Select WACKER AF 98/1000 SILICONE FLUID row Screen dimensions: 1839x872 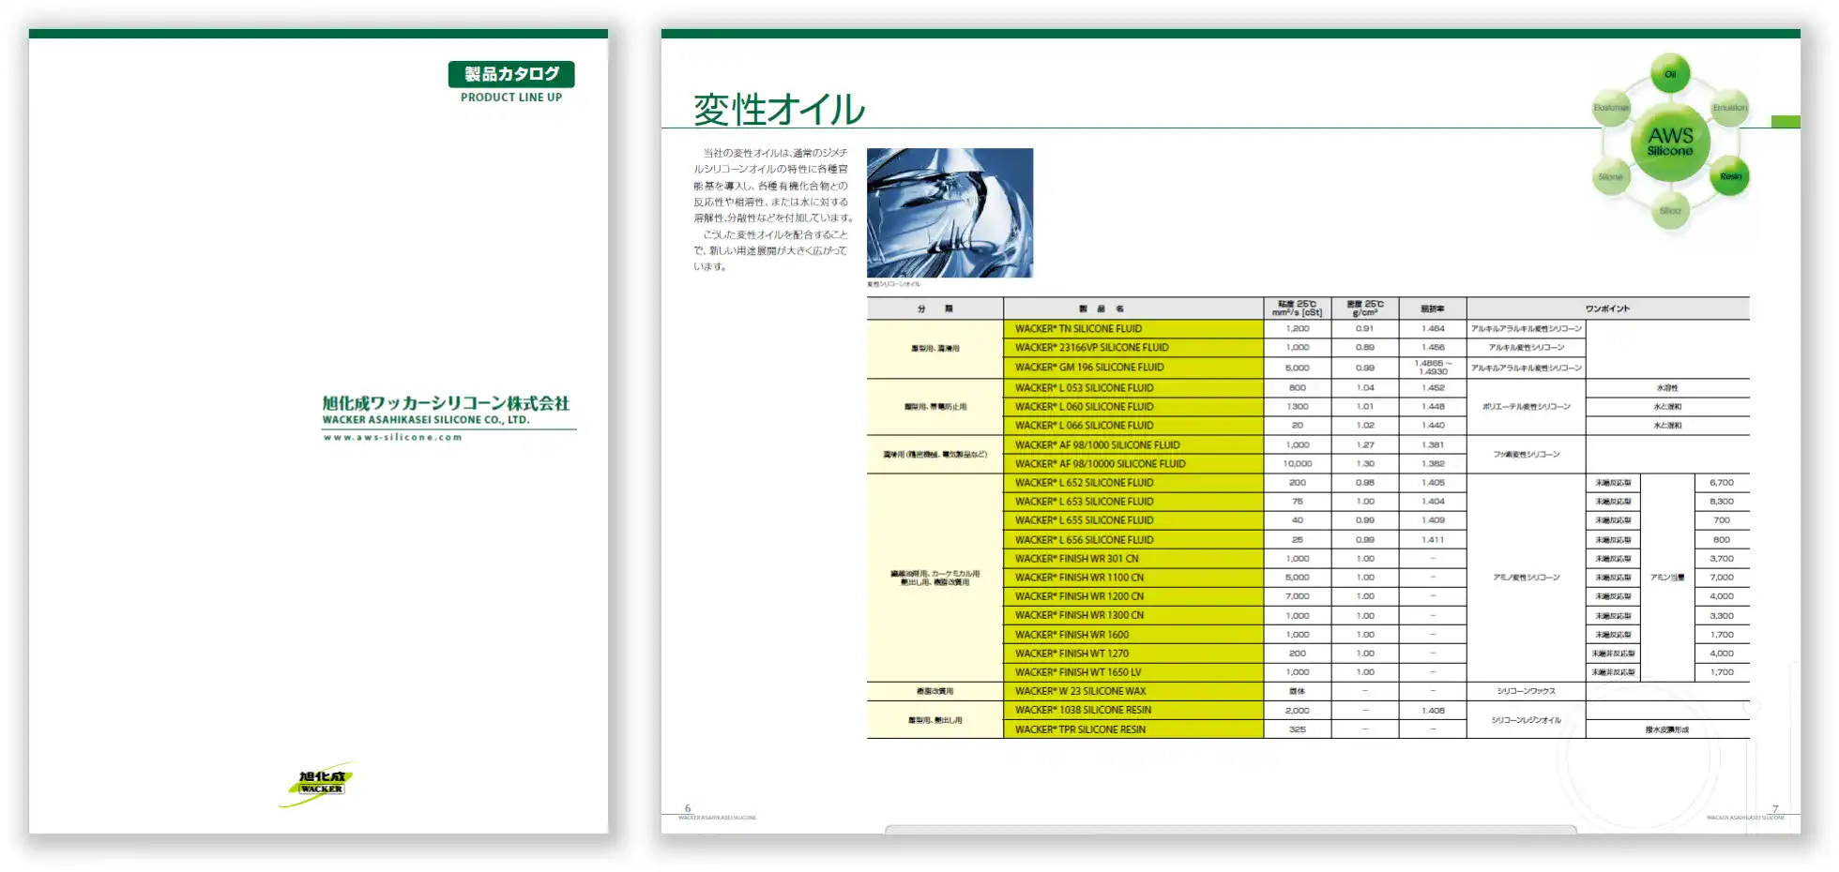pos(1133,445)
